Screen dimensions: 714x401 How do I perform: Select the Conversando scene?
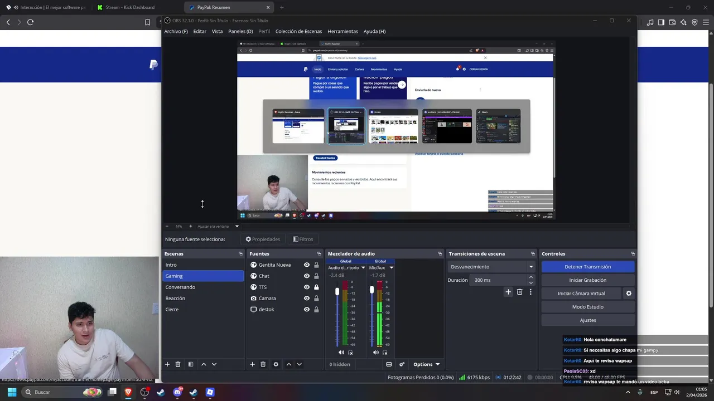point(203,287)
